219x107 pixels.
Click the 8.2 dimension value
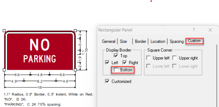coord(40,81)
